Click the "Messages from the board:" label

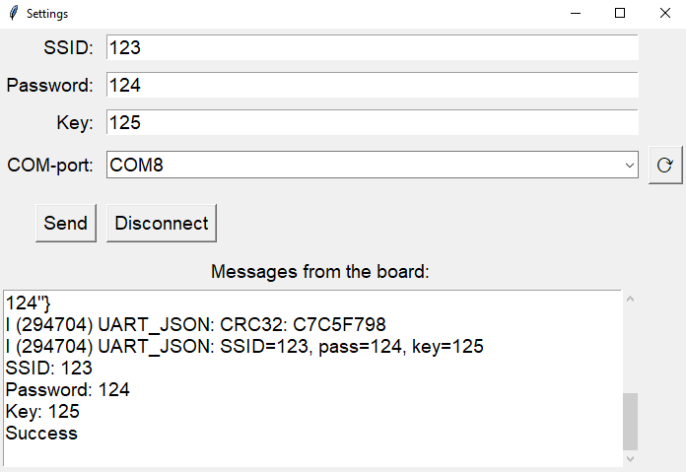tap(320, 272)
